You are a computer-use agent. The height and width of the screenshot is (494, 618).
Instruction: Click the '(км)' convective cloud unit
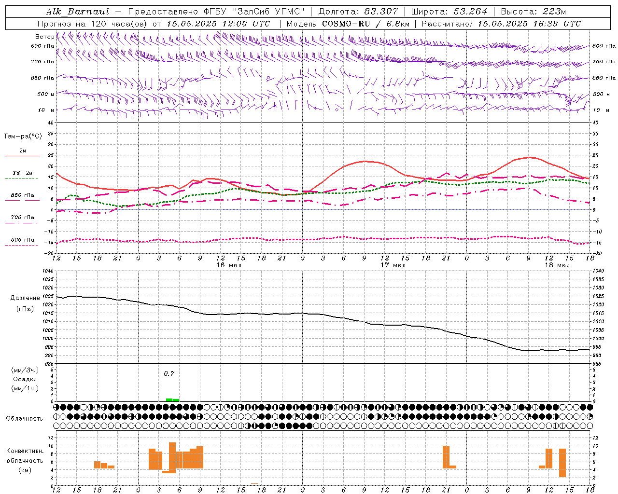point(25,469)
